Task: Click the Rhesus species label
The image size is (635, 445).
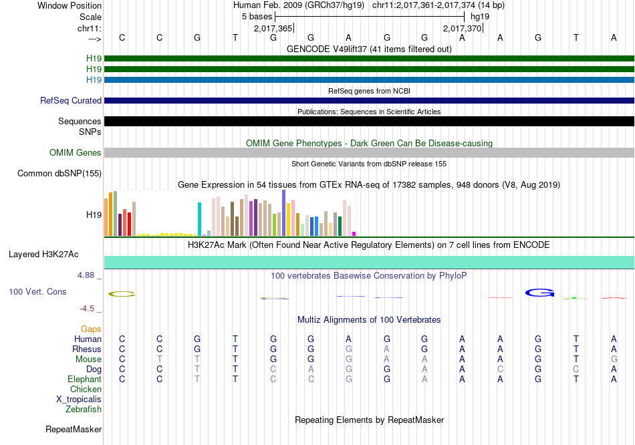Action: coord(87,349)
